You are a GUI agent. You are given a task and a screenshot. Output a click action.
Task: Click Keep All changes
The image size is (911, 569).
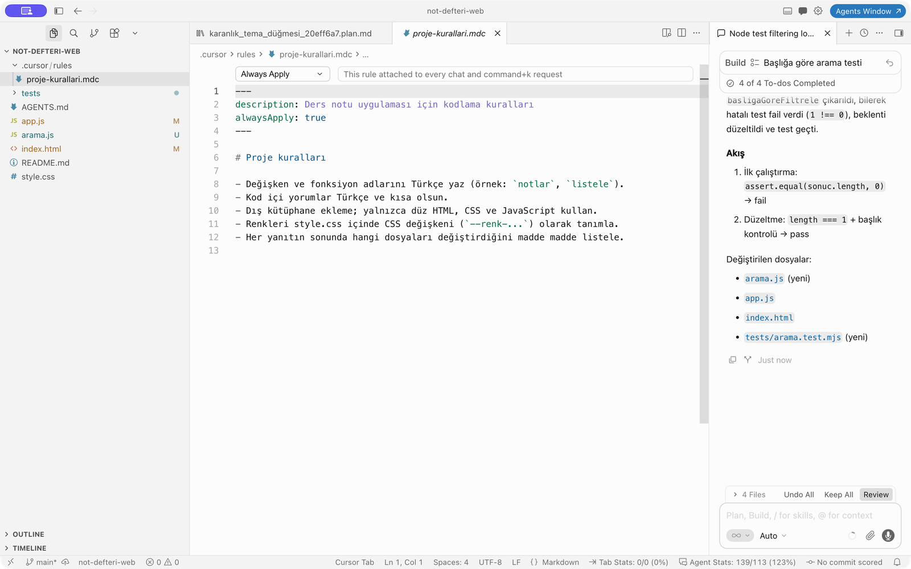pyautogui.click(x=839, y=494)
